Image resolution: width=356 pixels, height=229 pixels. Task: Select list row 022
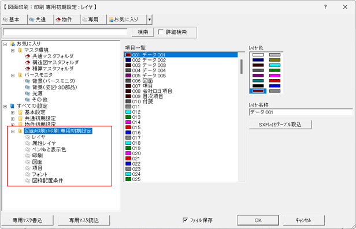[181, 164]
